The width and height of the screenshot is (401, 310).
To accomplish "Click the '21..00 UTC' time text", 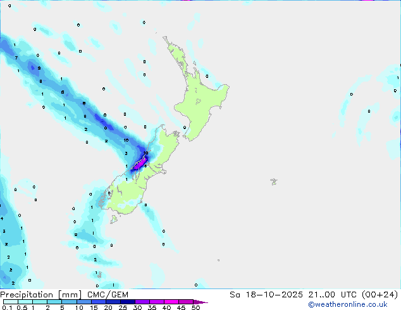I will (332, 295).
